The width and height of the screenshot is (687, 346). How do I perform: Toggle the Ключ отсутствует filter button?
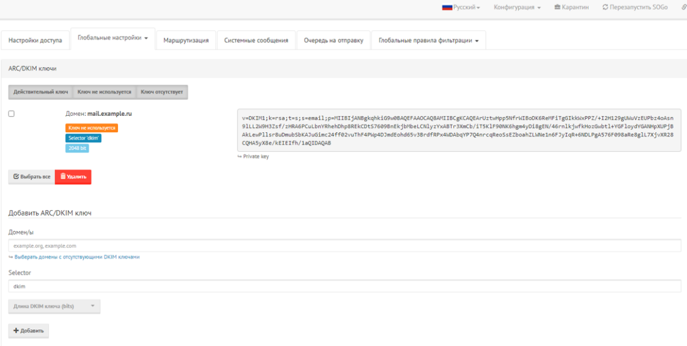tap(162, 92)
